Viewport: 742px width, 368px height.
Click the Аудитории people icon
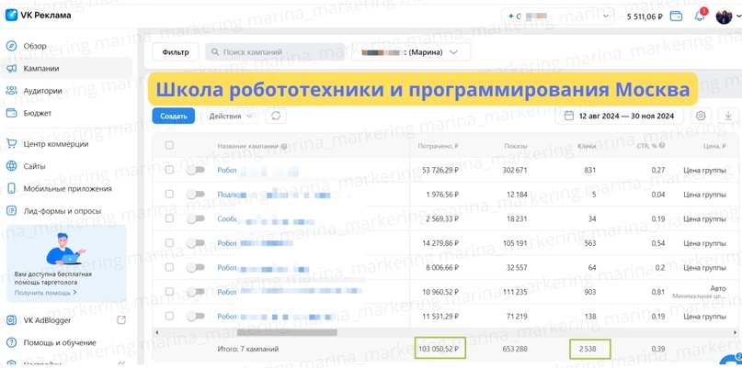point(11,91)
